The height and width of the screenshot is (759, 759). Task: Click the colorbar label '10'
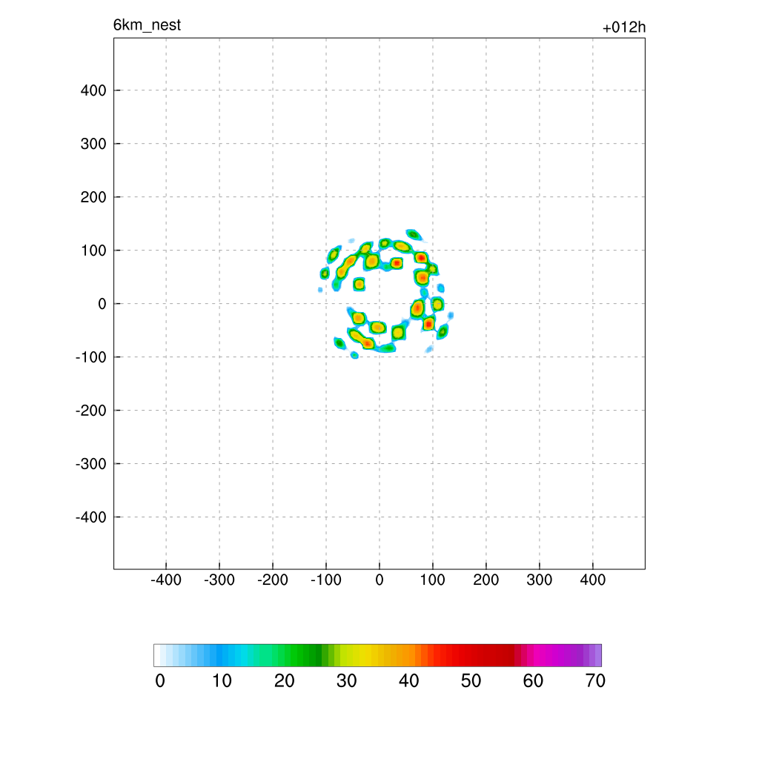222,681
